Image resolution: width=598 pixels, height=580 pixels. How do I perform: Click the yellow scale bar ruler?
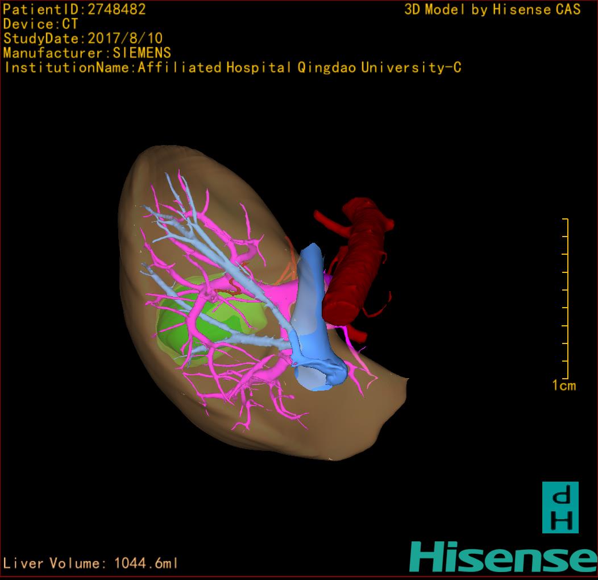pos(566,298)
